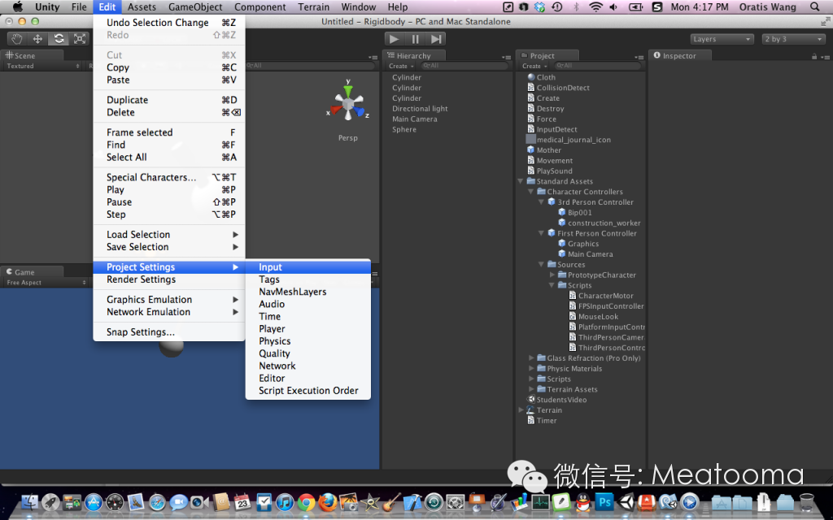Select the Mother prefab icon
This screenshot has width=833, height=520.
530,150
